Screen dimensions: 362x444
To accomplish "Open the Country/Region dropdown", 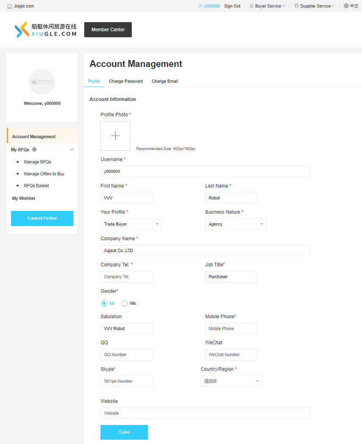I will [x=231, y=381].
